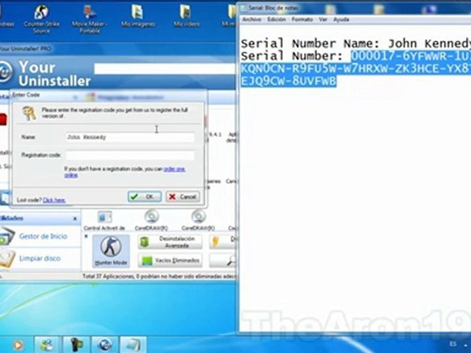Screen dimensions: 471x353
Task: Click Your Uninstaller search box
Action: tap(165, 69)
